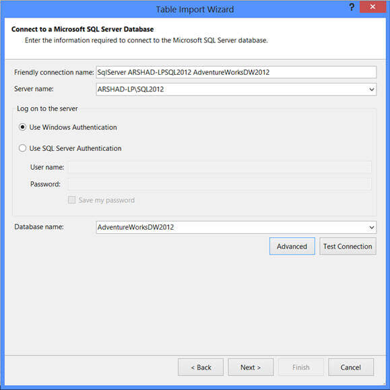Click the AdventureWorksDW2012 database name text
Viewport: 390px width, 390px height.
(135, 228)
